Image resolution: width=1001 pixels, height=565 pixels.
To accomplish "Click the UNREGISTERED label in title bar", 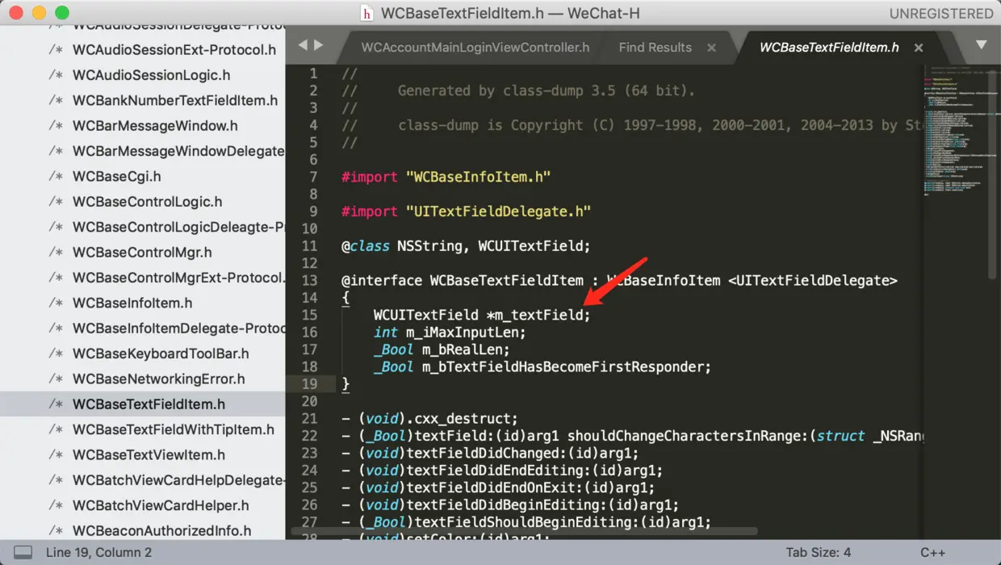I will coord(941,14).
